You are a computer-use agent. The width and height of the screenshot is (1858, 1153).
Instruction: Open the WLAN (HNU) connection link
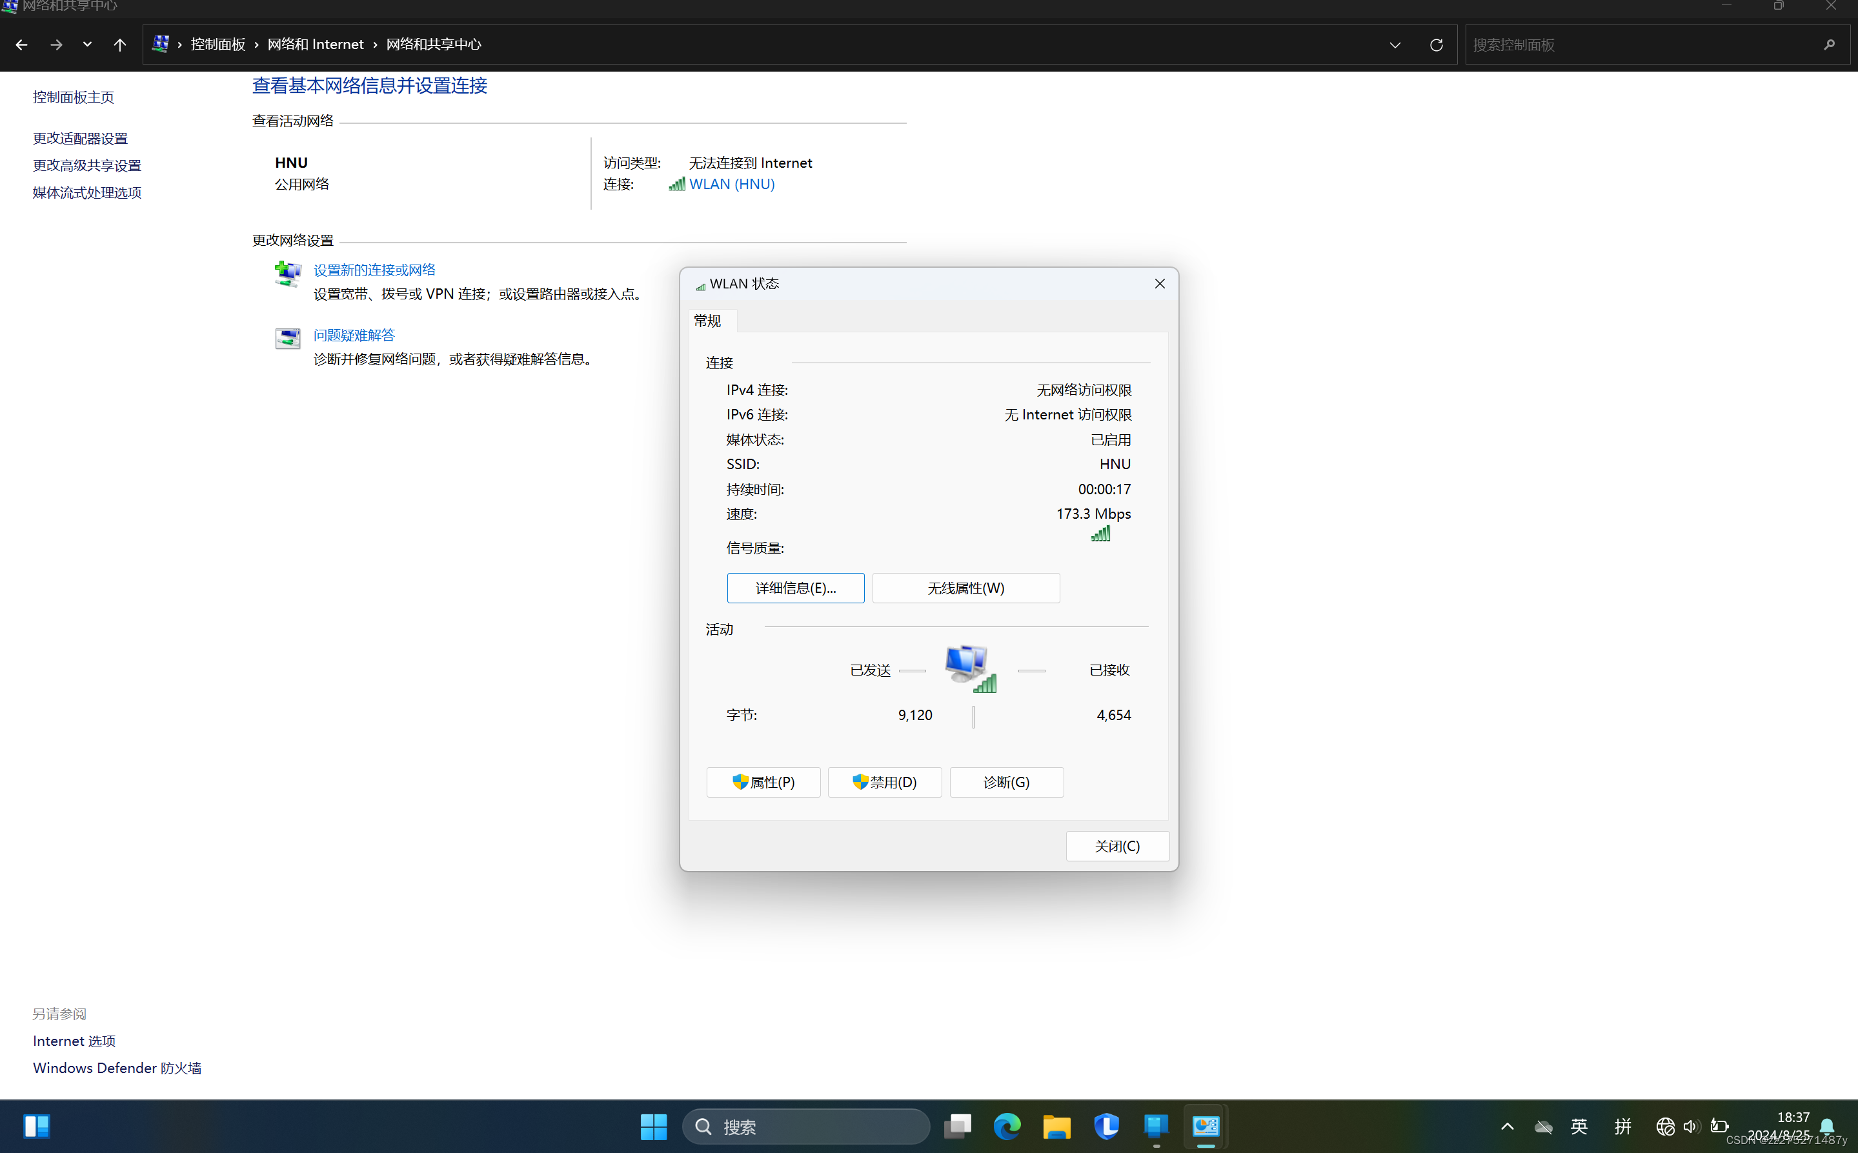(x=731, y=185)
